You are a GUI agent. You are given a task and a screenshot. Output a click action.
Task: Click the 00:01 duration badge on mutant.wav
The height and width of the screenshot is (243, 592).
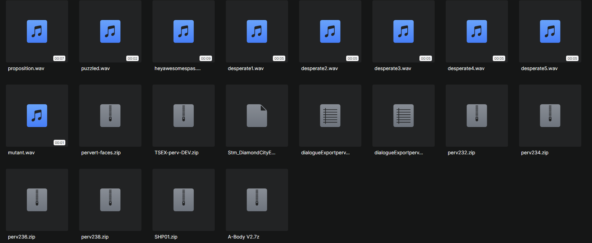[59, 143]
